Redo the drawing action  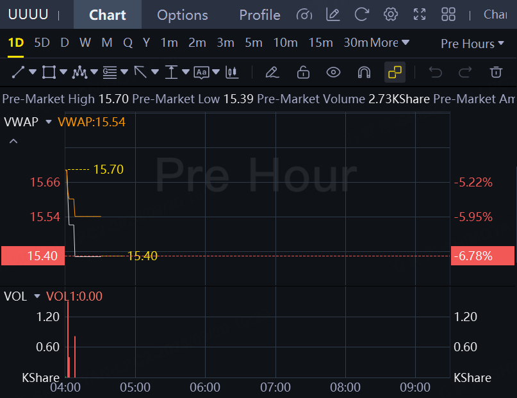click(x=465, y=72)
